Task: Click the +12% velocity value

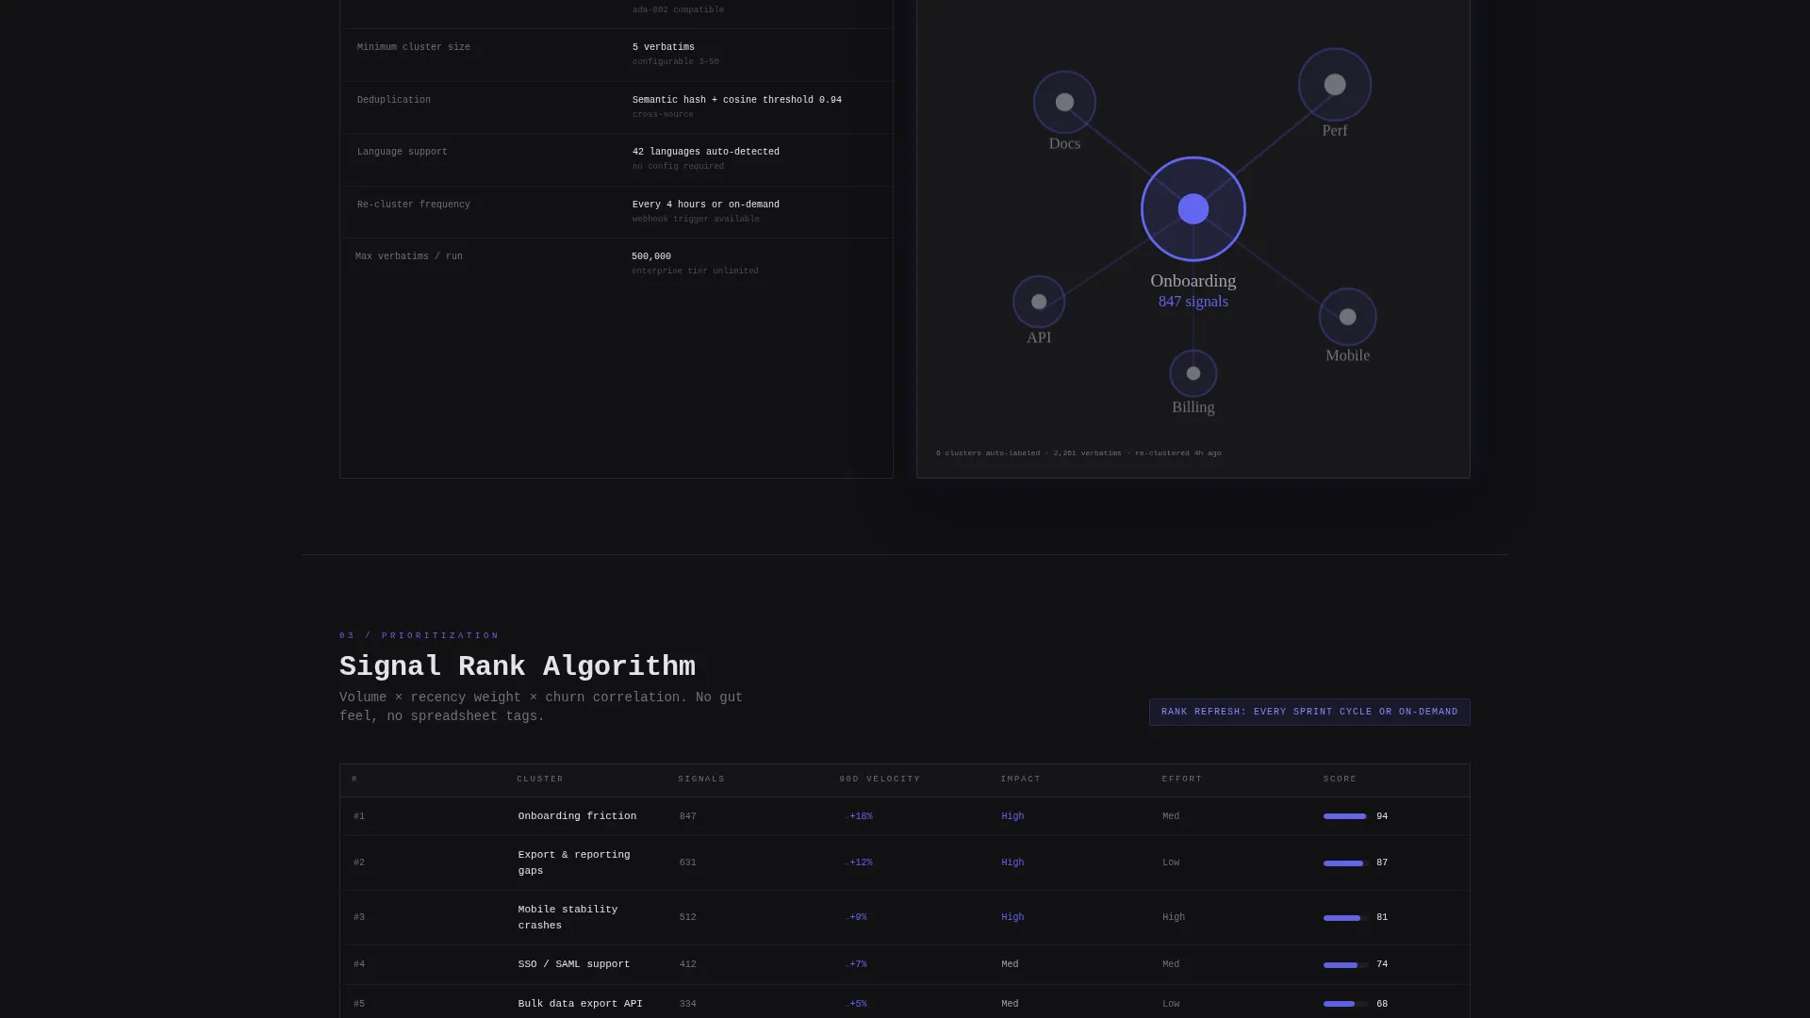Action: point(859,862)
